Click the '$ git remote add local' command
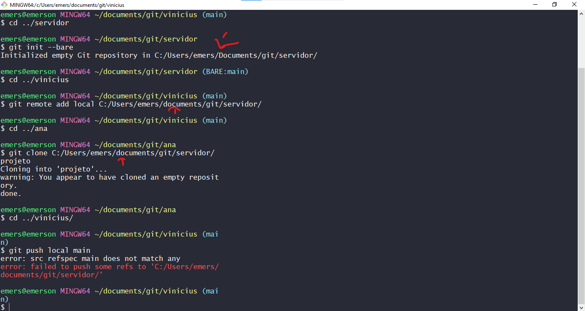This screenshot has height=311, width=585. (131, 104)
